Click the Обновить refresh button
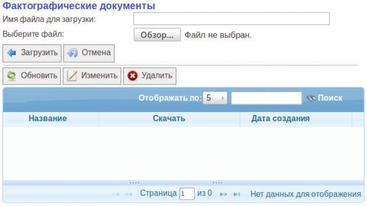 click(31, 76)
